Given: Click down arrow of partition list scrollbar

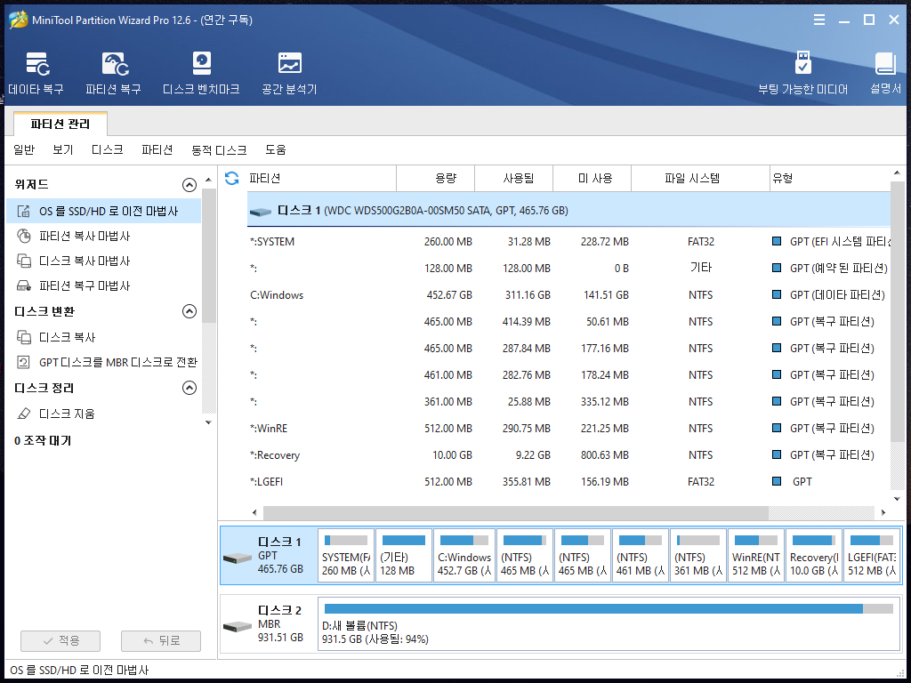Looking at the screenshot, I should point(897,499).
